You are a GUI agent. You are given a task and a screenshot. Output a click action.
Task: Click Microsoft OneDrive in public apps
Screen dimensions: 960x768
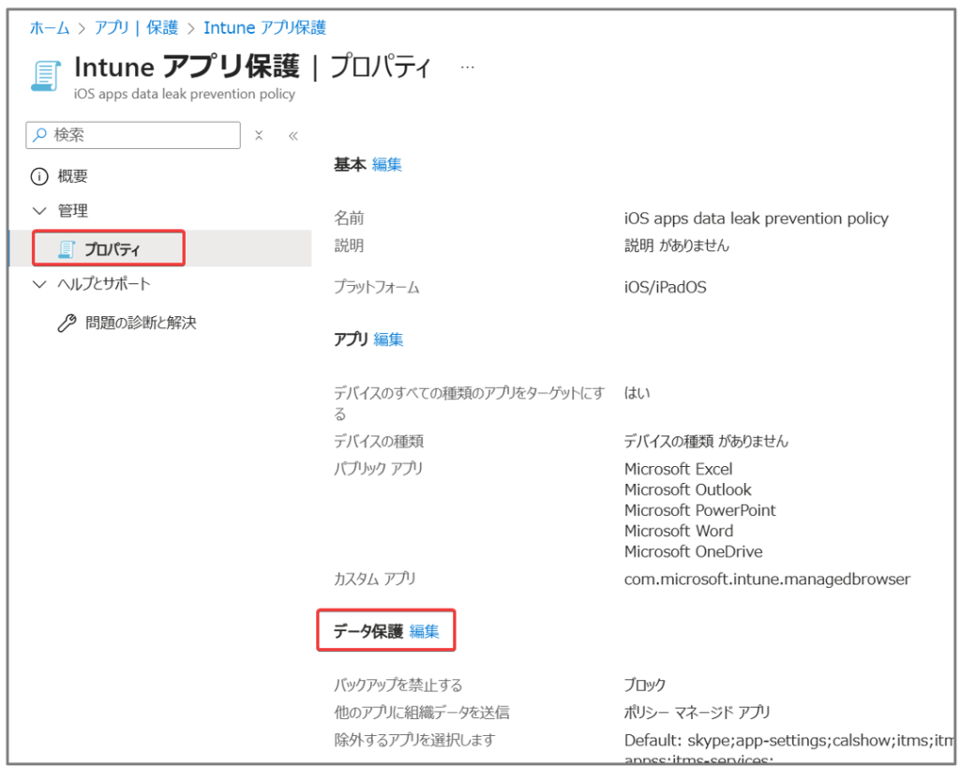(x=693, y=551)
